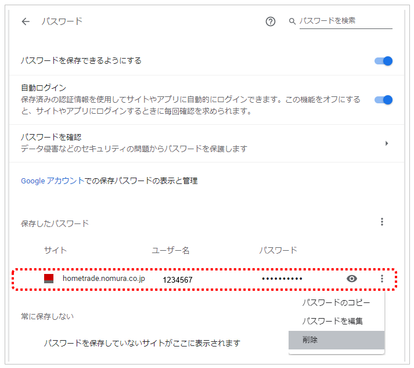Click the red Nomura site favicon
Screen dimensions: 414x368
pyautogui.click(x=49, y=279)
